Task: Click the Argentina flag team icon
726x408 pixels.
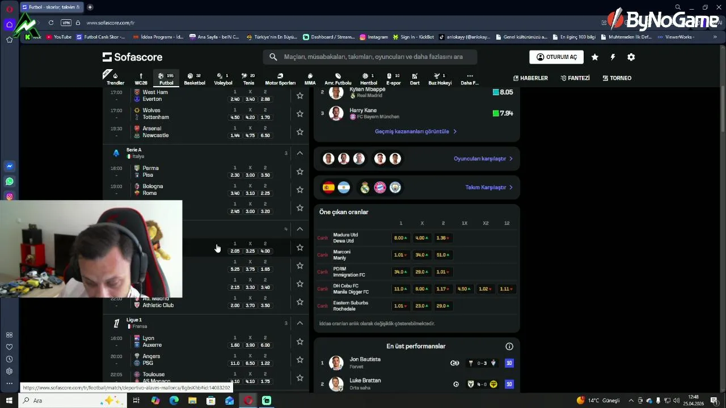Action: pyautogui.click(x=344, y=188)
